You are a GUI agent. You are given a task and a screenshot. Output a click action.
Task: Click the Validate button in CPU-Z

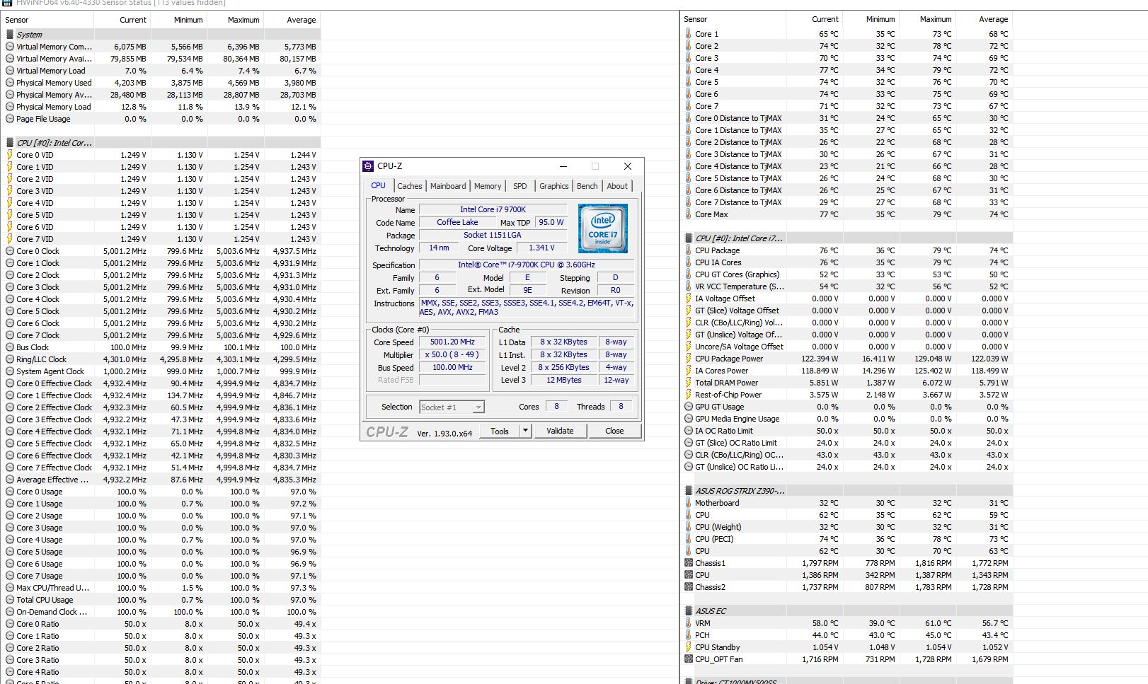560,431
